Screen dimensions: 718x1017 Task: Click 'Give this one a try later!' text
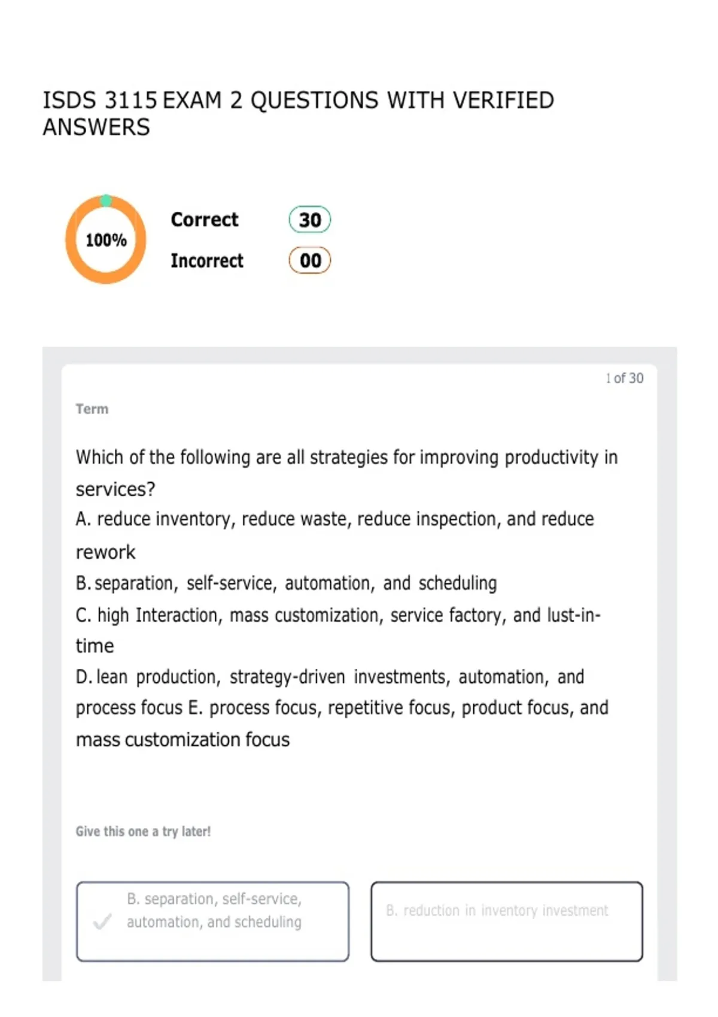(143, 832)
